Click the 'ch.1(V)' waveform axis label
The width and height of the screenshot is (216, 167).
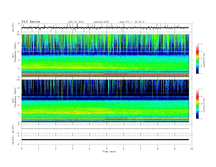13,28
